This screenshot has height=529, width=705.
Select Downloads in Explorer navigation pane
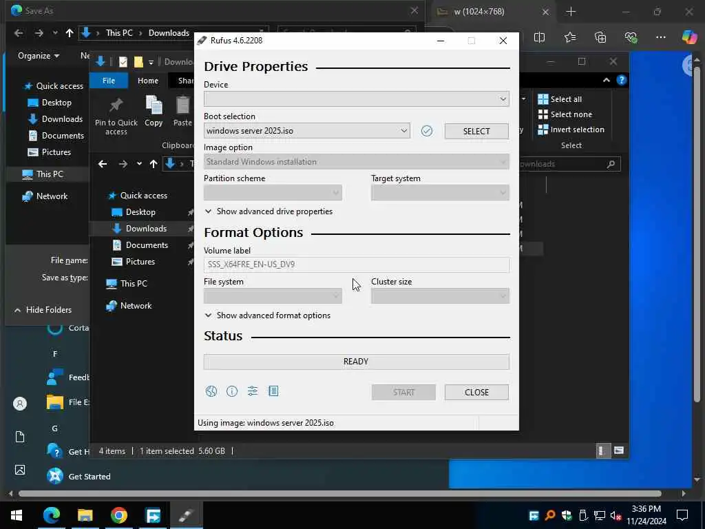coord(139,229)
